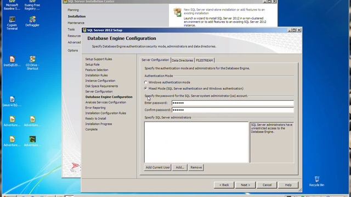Image resolution: width=351 pixels, height=197 pixels.
Task: Click the Analysis Services Configuration step
Action: [106, 102]
